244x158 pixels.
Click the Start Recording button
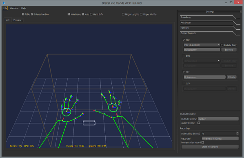pyautogui.click(x=210, y=147)
